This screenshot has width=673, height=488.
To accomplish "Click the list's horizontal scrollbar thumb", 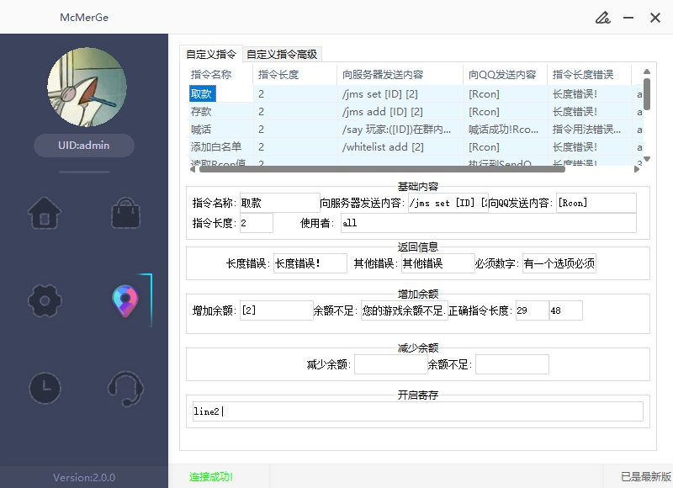I will pyautogui.click(x=382, y=169).
